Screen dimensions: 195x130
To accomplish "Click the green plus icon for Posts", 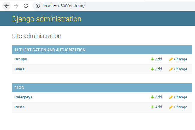I will [x=152, y=107].
